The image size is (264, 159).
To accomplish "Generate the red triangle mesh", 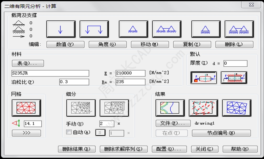I will 26,108.
